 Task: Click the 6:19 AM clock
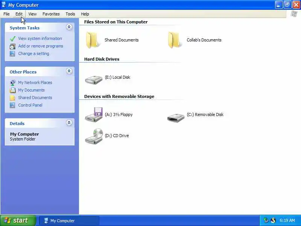click(x=287, y=220)
